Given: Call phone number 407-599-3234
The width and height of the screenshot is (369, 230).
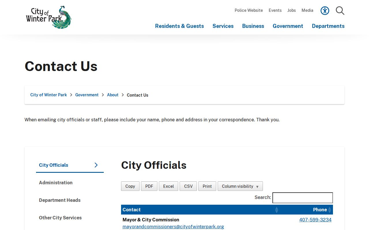Looking at the screenshot, I should pyautogui.click(x=315, y=220).
